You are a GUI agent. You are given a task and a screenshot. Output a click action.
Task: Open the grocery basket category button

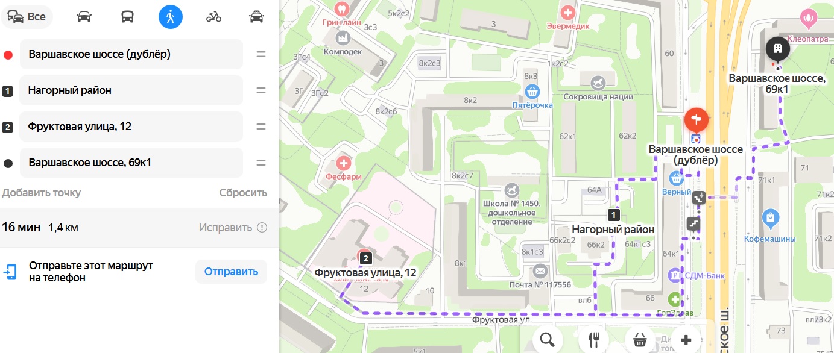pyautogui.click(x=640, y=340)
